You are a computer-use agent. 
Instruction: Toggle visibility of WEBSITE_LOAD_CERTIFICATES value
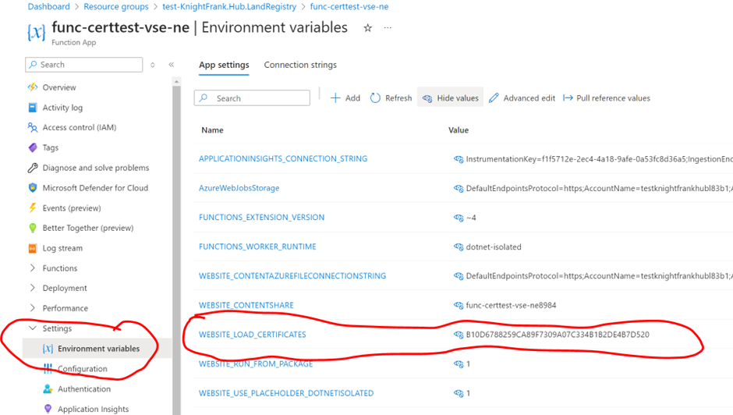459,335
